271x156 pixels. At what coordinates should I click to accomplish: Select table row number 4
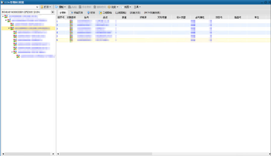(164, 32)
